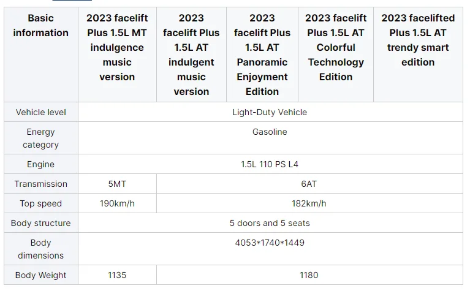Click the Colorful Technology Edition column header

click(x=336, y=47)
